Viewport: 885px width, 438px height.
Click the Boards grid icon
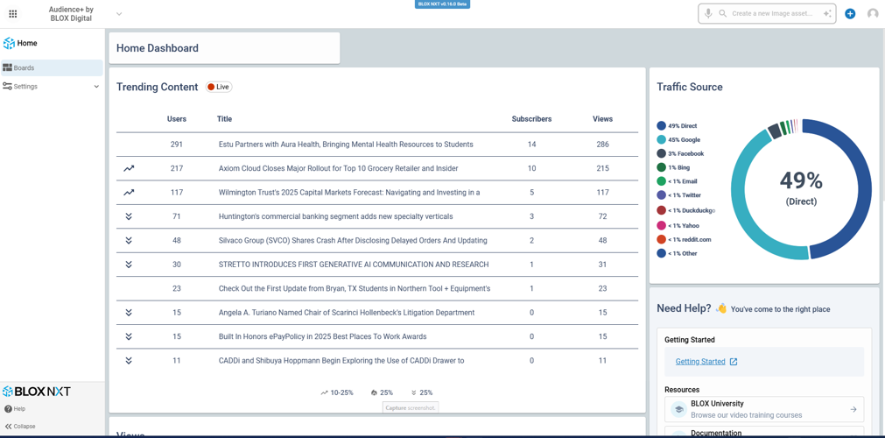(7, 67)
